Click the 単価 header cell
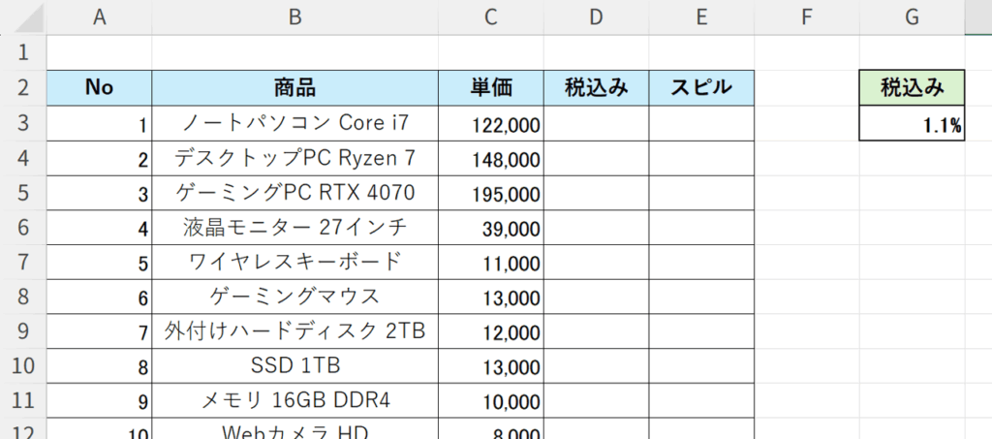This screenshot has height=439, width=992. (490, 88)
